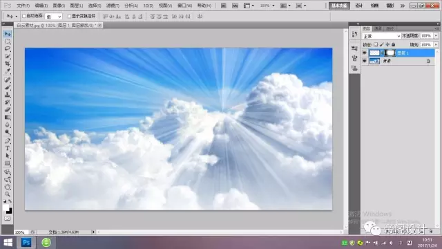Open the Filter menu

click(x=113, y=6)
